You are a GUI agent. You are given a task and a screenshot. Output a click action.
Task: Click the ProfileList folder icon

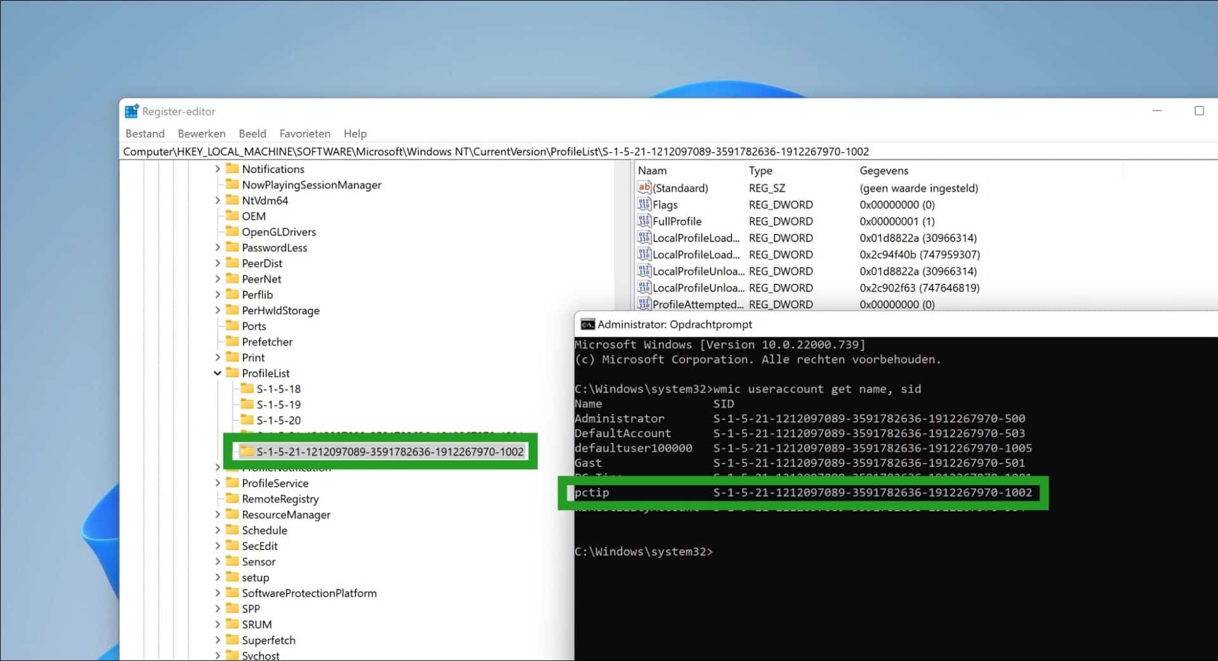coord(232,373)
